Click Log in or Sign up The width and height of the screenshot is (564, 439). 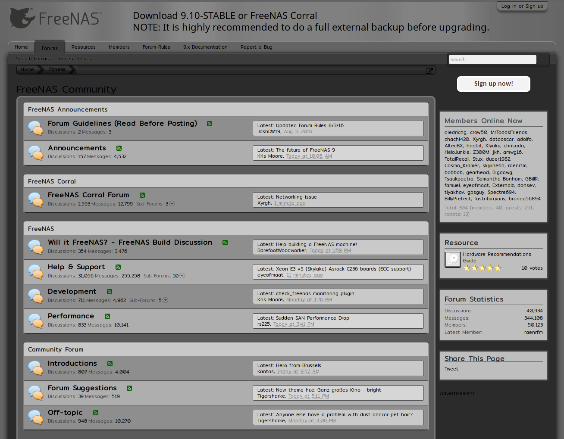click(x=522, y=6)
